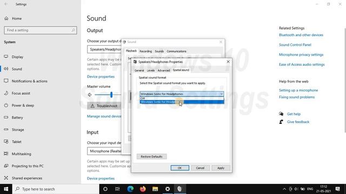346x194 pixels.
Task: Open the Spatial sound tab
Action: tap(181, 70)
